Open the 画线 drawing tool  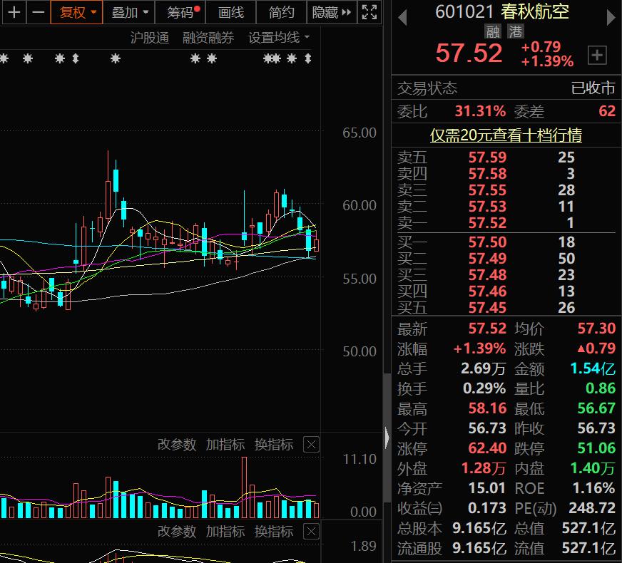click(x=230, y=12)
